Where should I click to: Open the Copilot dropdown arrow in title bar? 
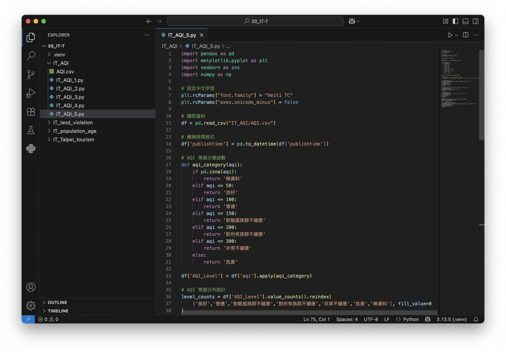click(358, 21)
